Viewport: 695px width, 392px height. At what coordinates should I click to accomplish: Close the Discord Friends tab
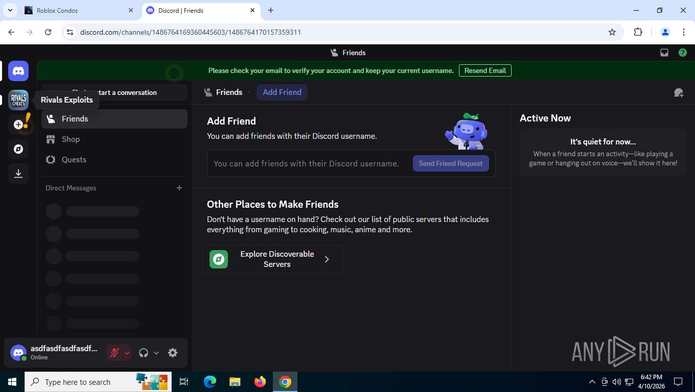pyautogui.click(x=252, y=10)
